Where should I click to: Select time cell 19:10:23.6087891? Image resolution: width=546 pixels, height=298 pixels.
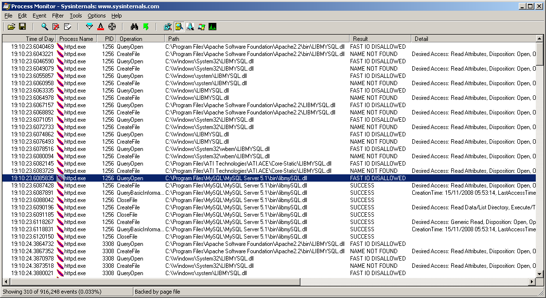(x=33, y=193)
